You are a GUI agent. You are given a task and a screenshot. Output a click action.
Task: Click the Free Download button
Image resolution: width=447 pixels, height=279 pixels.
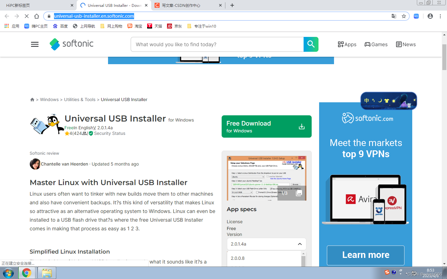click(x=266, y=126)
